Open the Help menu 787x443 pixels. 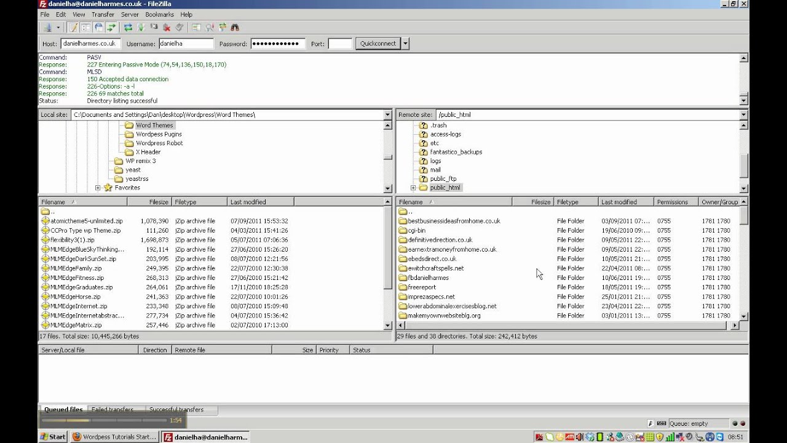click(186, 14)
